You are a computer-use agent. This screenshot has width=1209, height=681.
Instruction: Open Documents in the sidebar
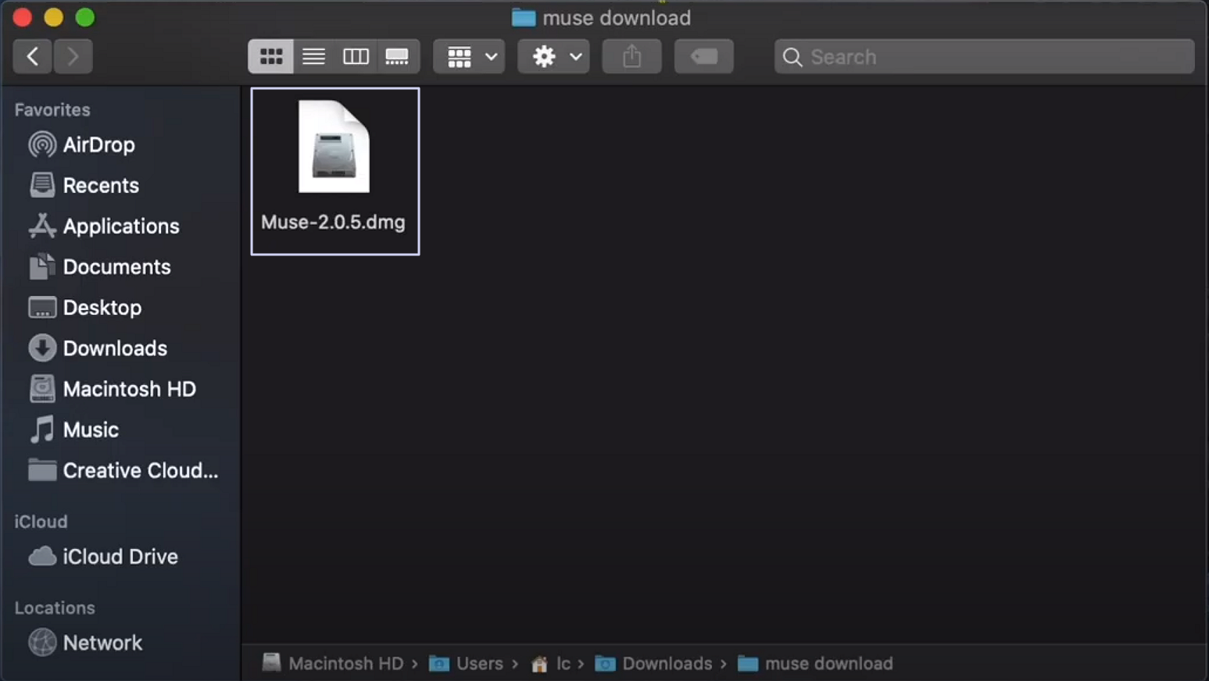coord(116,266)
